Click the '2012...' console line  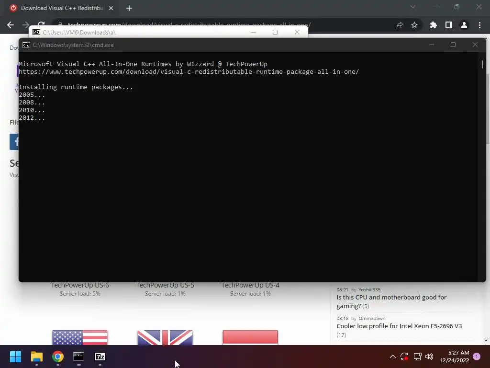32,118
